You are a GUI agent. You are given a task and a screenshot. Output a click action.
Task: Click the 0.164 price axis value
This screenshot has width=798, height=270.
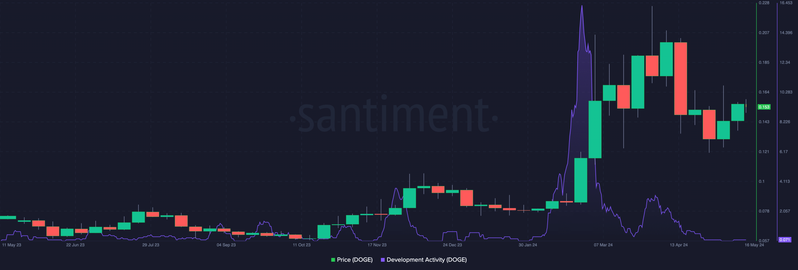click(x=764, y=92)
